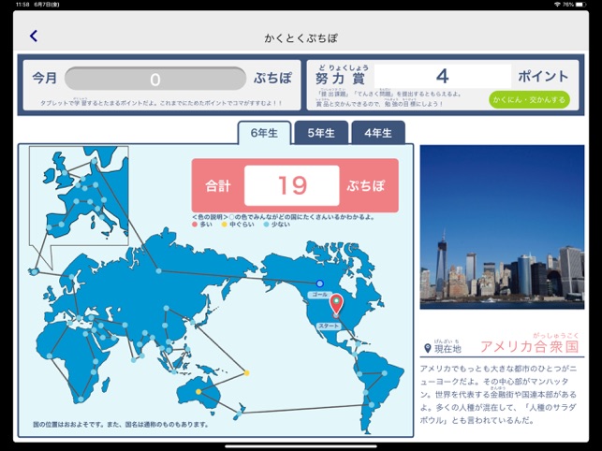Tap the 現在地 location pin icon
The width and height of the screenshot is (602, 451).
[428, 348]
